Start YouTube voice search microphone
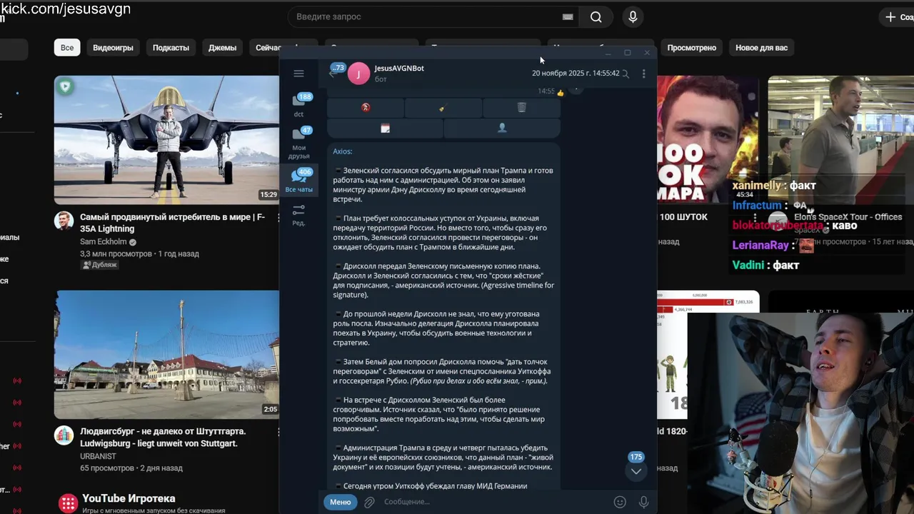This screenshot has height=514, width=914. coord(633,17)
